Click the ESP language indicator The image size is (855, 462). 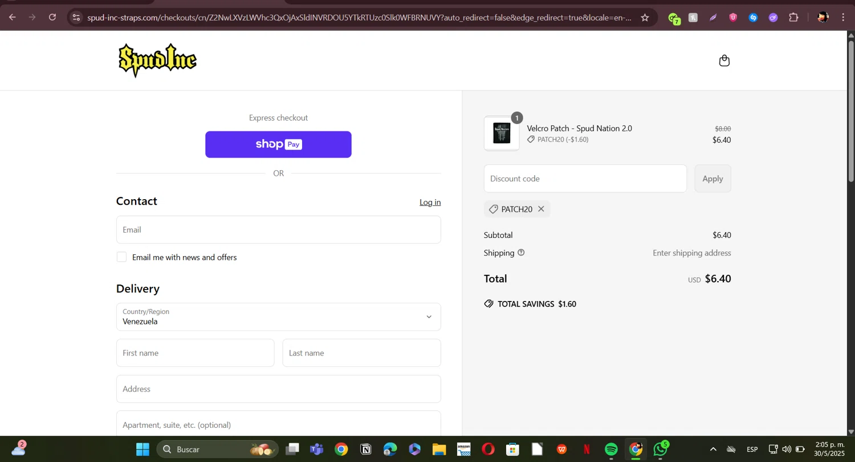point(752,449)
